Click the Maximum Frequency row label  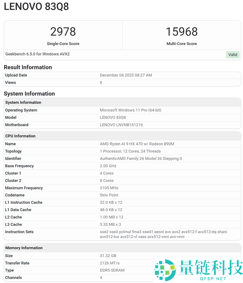[x=24, y=188]
